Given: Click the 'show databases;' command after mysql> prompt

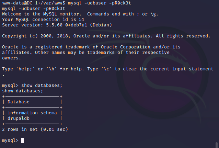Looking at the screenshot, I should pyautogui.click(x=42, y=86).
